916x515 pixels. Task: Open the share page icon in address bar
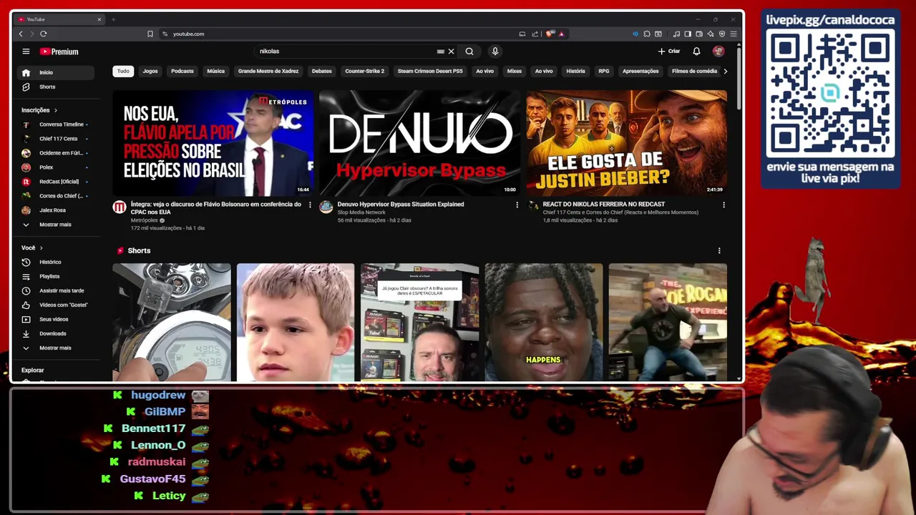(535, 34)
